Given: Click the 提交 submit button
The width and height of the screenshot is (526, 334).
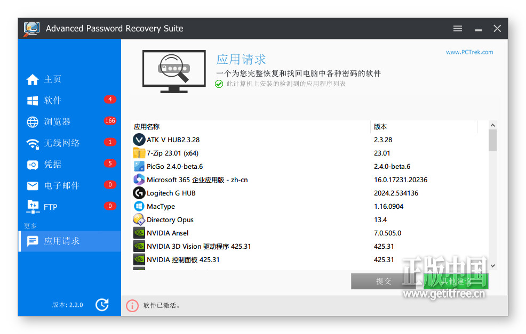Looking at the screenshot, I should click(384, 281).
